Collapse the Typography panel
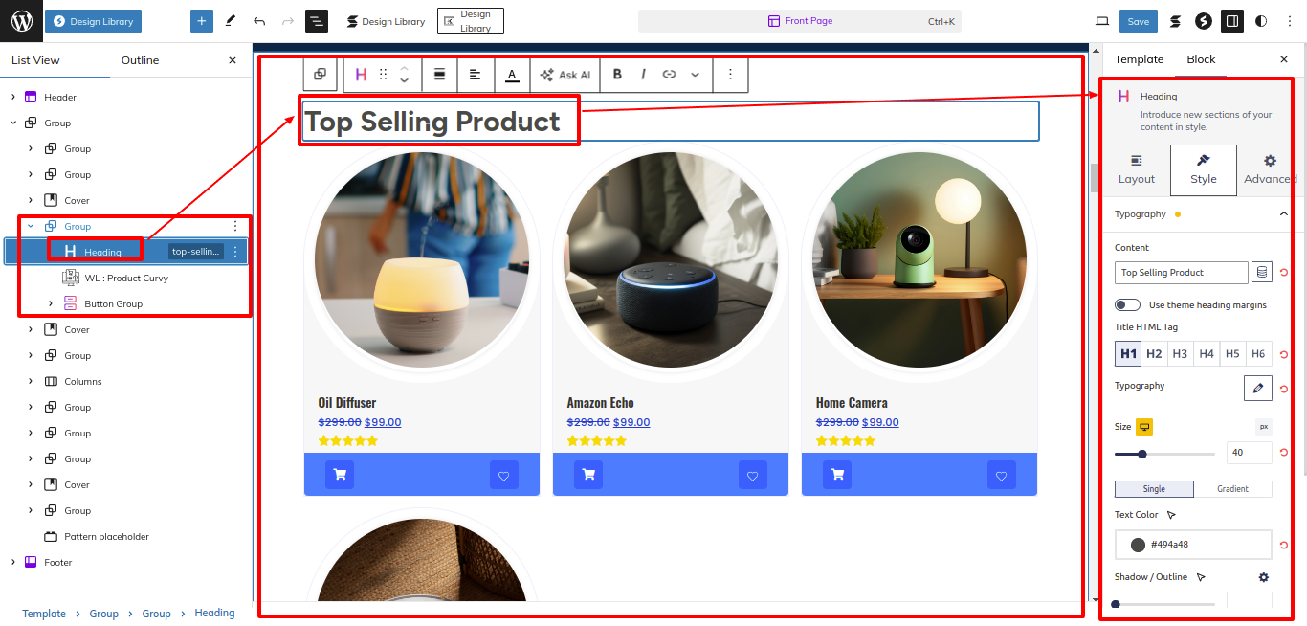Image resolution: width=1307 pixels, height=626 pixels. 1283,214
